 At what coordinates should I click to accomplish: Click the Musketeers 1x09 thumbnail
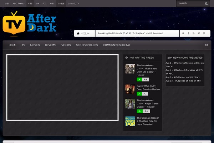coord(130,104)
